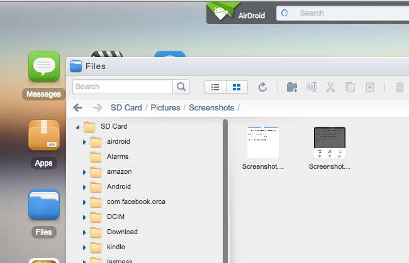
Task: Expand the com.facebook.orca folder
Action: click(x=84, y=202)
